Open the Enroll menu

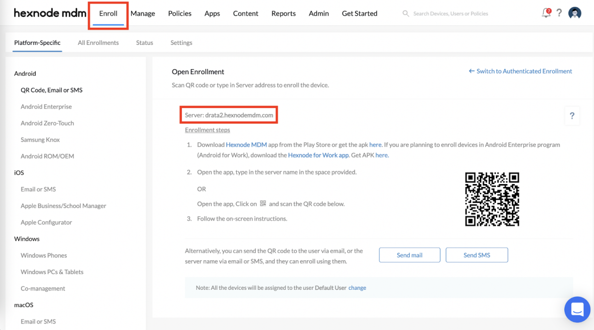[108, 13]
